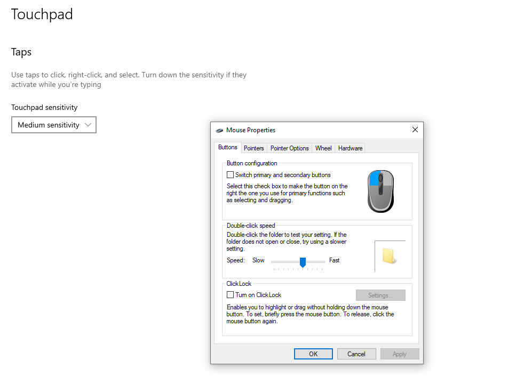
Task: Click the Apply button
Action: click(x=400, y=354)
